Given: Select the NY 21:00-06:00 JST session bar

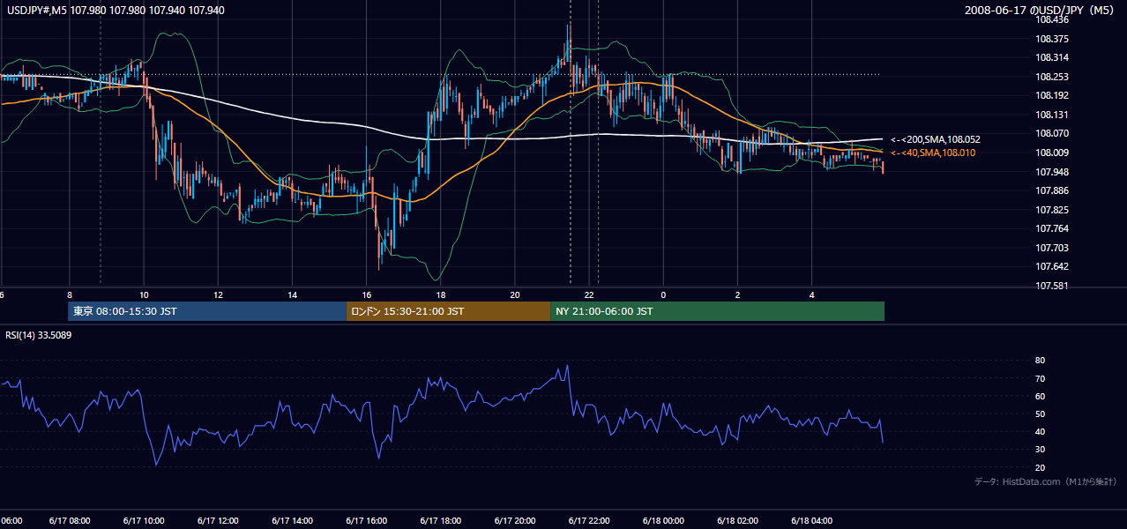Looking at the screenshot, I should click(717, 311).
